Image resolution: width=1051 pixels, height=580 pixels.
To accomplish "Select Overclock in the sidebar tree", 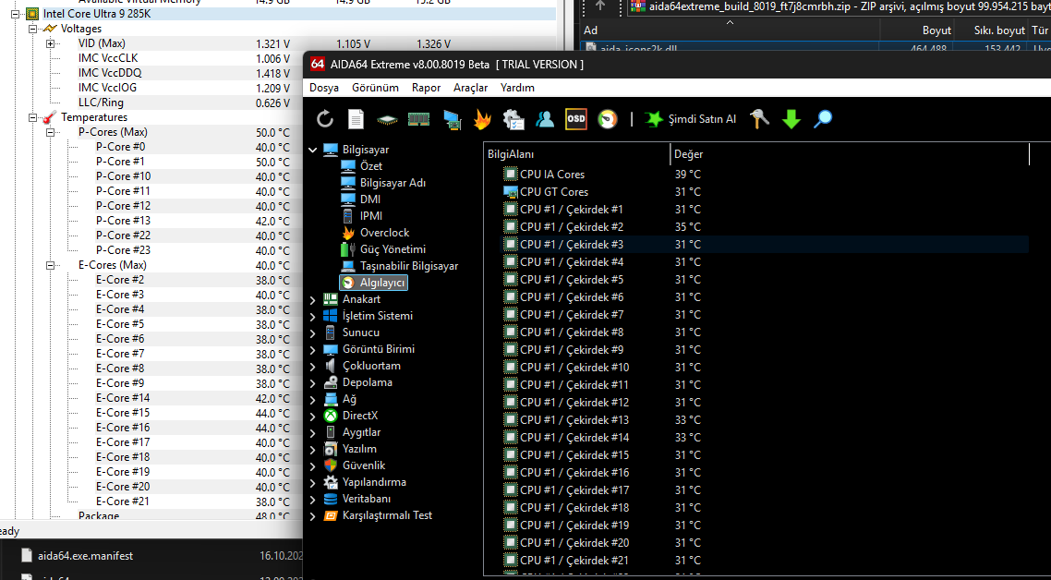I will 384,233.
